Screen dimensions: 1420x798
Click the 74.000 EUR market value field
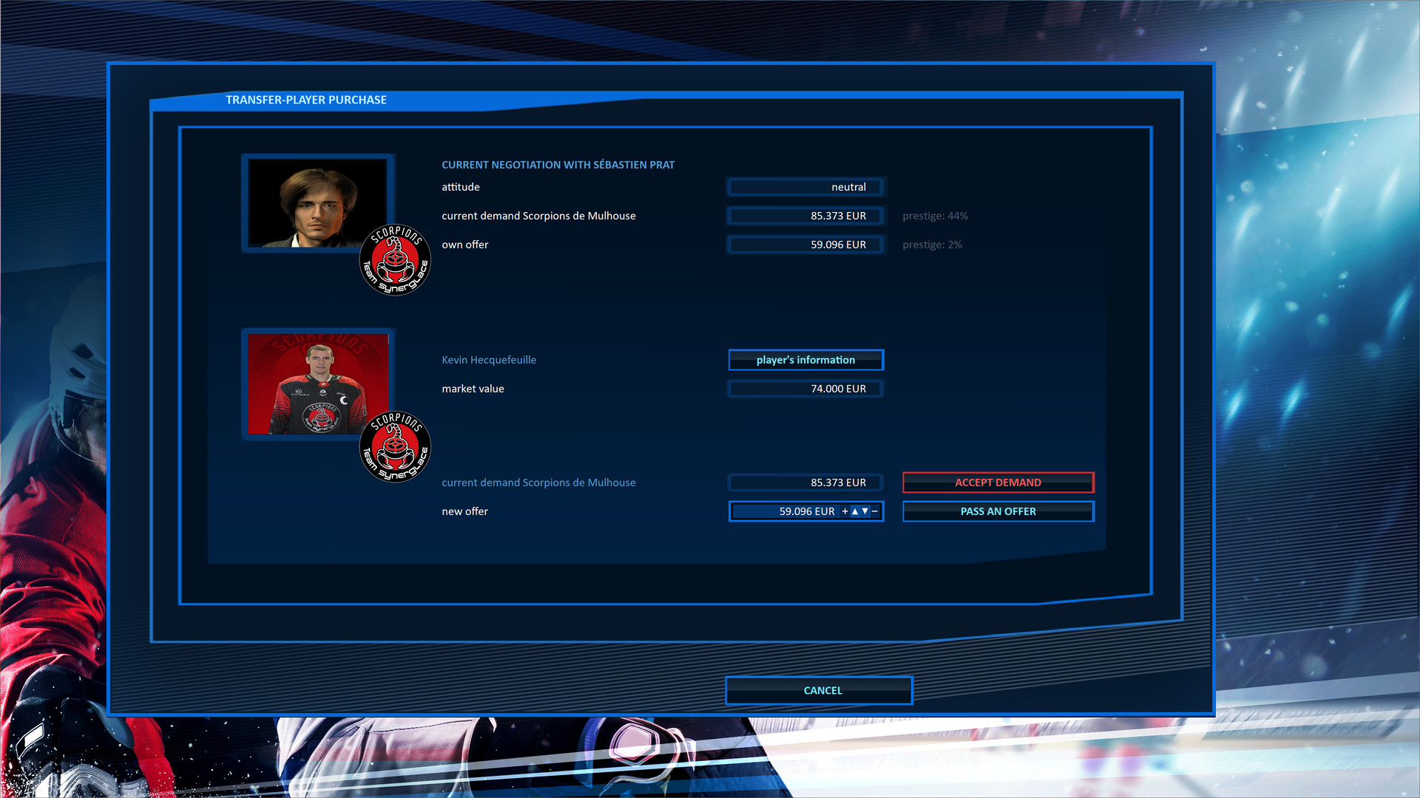tap(805, 389)
